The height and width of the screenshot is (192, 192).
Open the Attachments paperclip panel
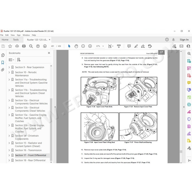click(3, 70)
